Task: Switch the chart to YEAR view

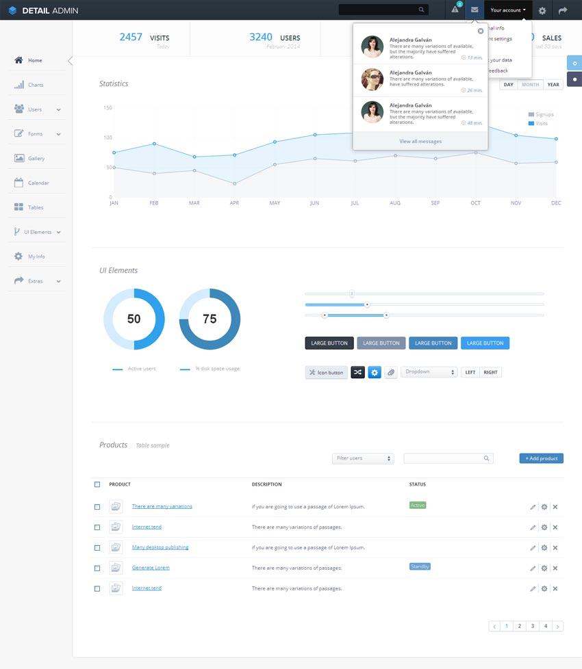Action: pos(553,85)
